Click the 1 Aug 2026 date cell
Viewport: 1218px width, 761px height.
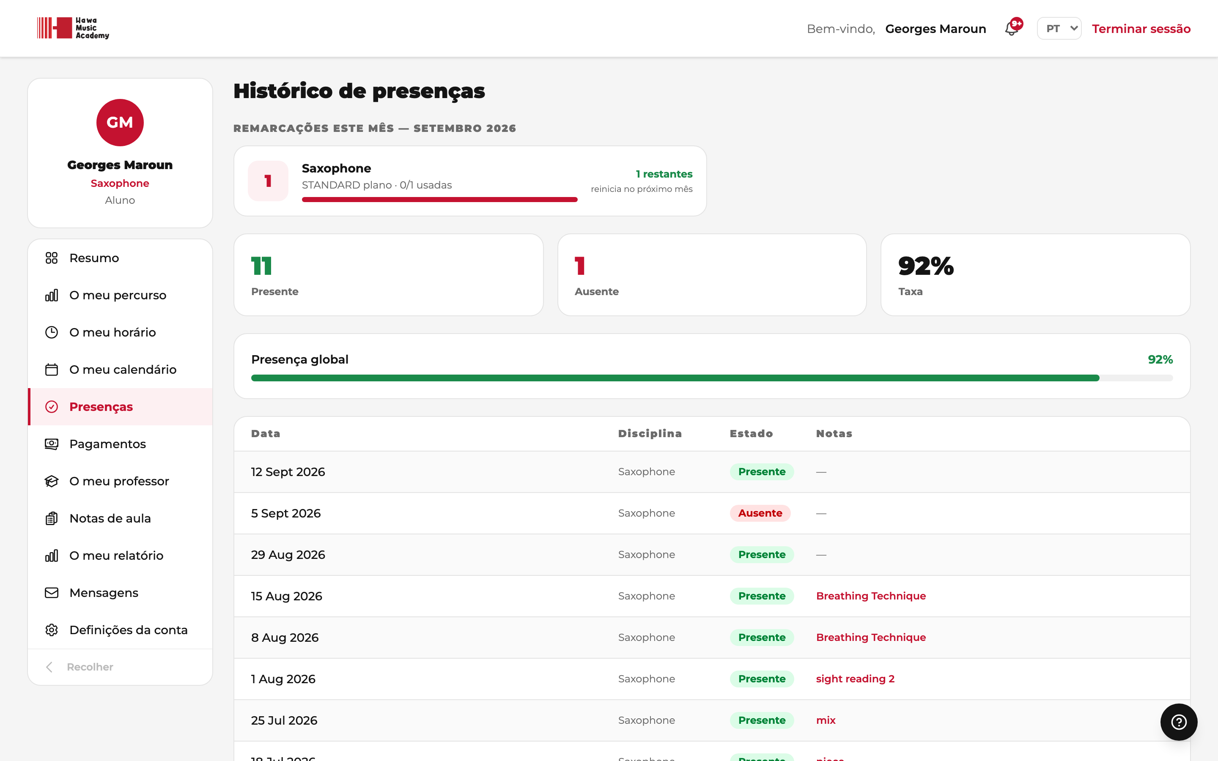(x=283, y=679)
